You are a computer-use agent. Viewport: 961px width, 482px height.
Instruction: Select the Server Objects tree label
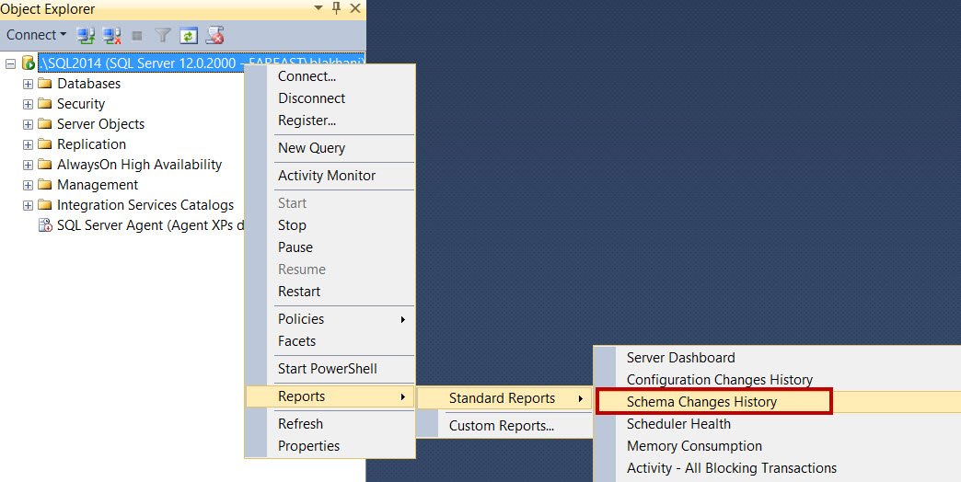click(100, 123)
